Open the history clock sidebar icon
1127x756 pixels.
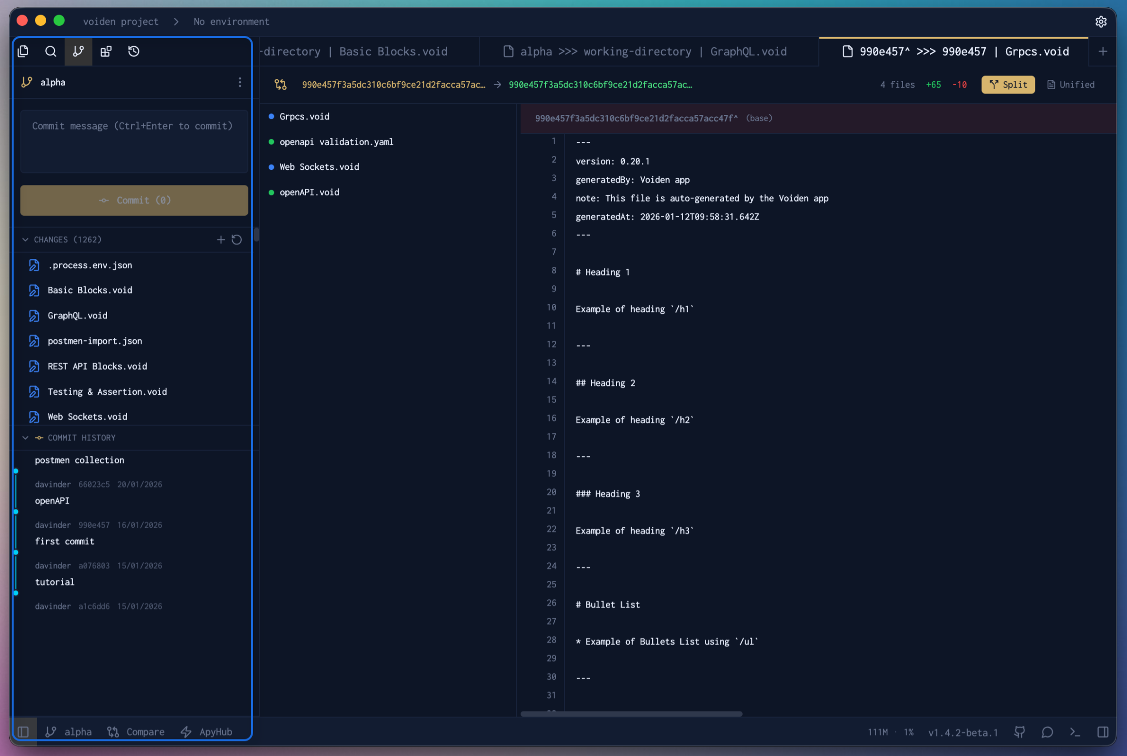(x=134, y=51)
